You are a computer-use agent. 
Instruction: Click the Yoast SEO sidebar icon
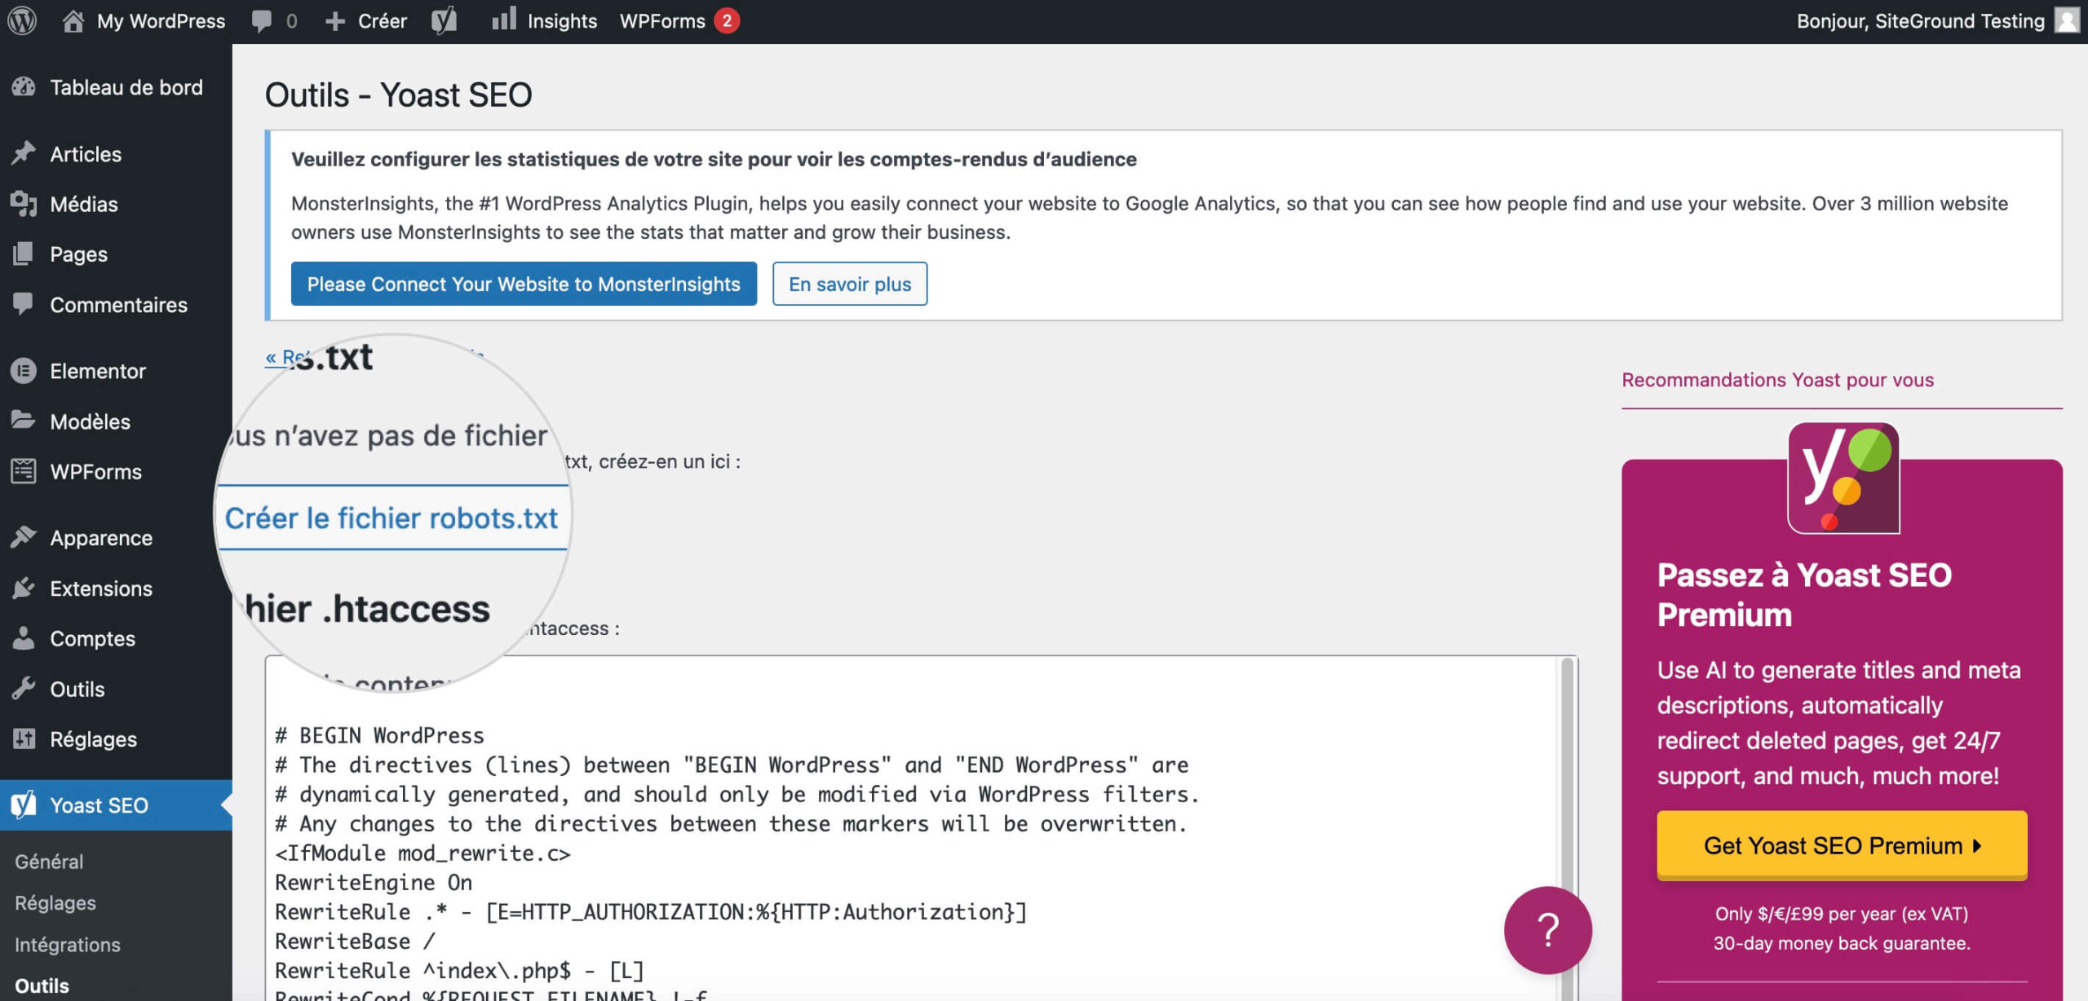coord(24,805)
